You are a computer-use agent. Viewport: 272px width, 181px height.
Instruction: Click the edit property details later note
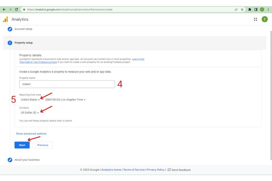tap(46, 121)
